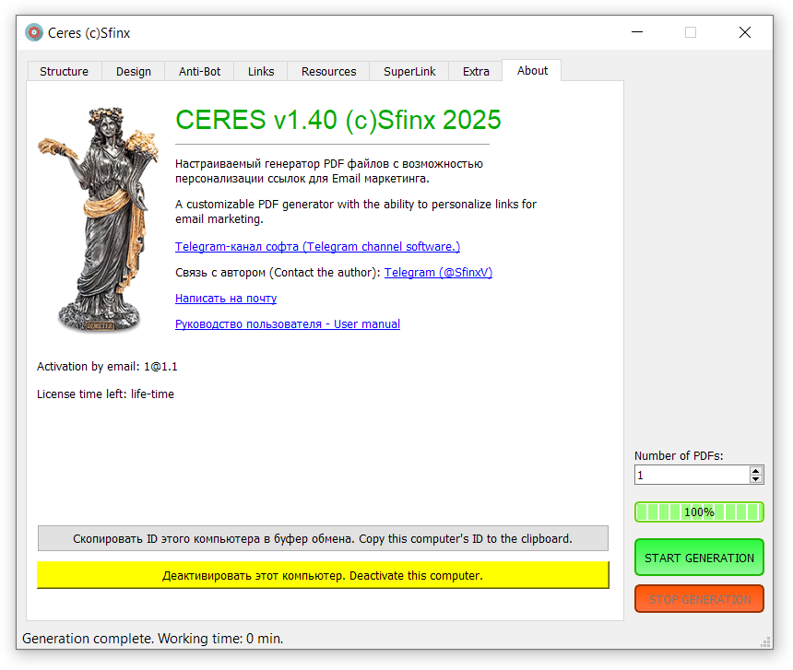This screenshot has width=793, height=670.
Task: Decrease Number of PDFs with down arrow
Action: click(756, 479)
